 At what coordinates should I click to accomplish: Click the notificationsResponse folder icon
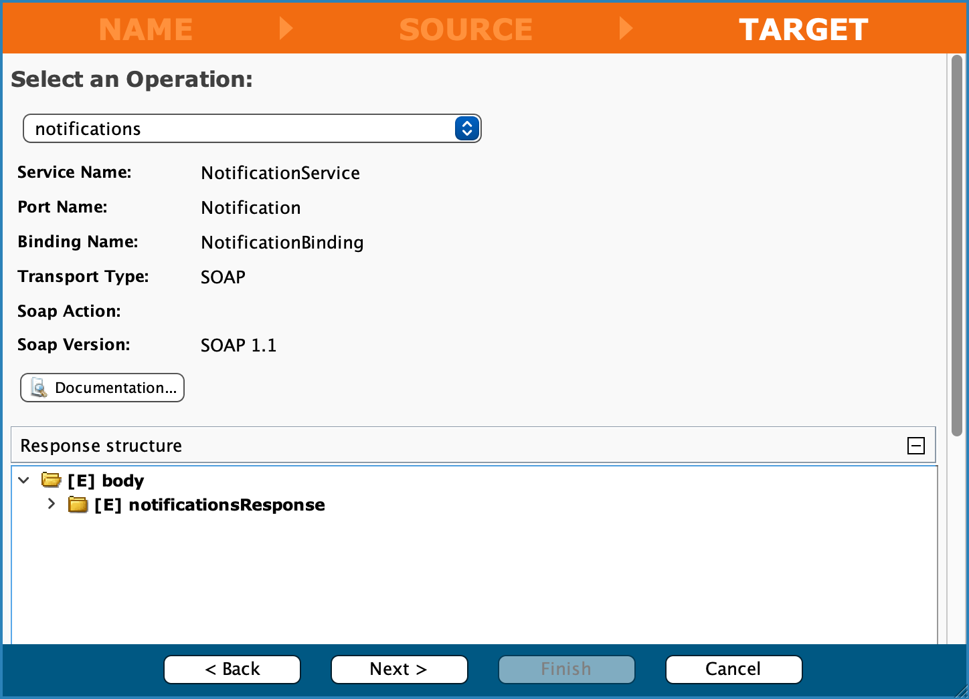point(78,505)
